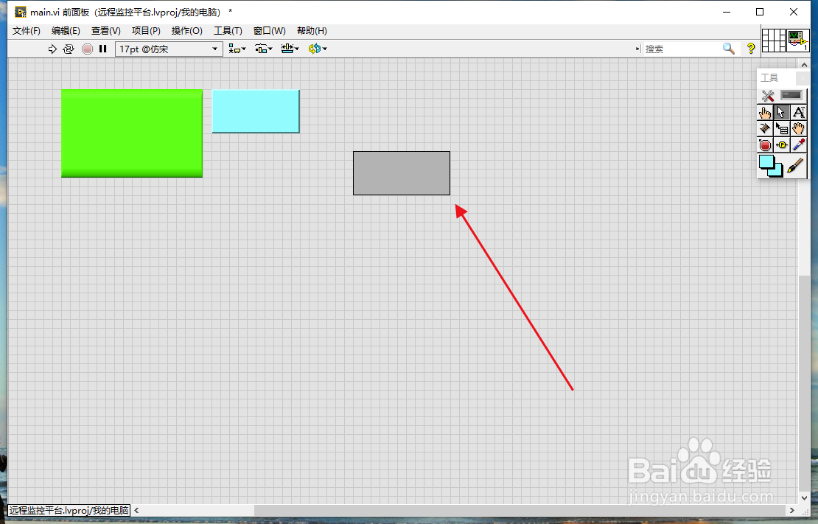This screenshot has height=524, width=818.
Task: Click the horizontal scrollbar right arrow
Action: pyautogui.click(x=792, y=511)
